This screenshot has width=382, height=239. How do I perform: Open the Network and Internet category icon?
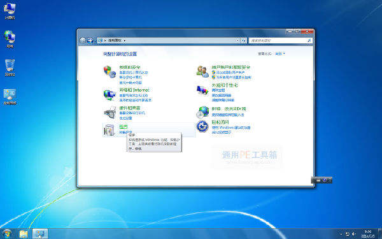pos(110,95)
